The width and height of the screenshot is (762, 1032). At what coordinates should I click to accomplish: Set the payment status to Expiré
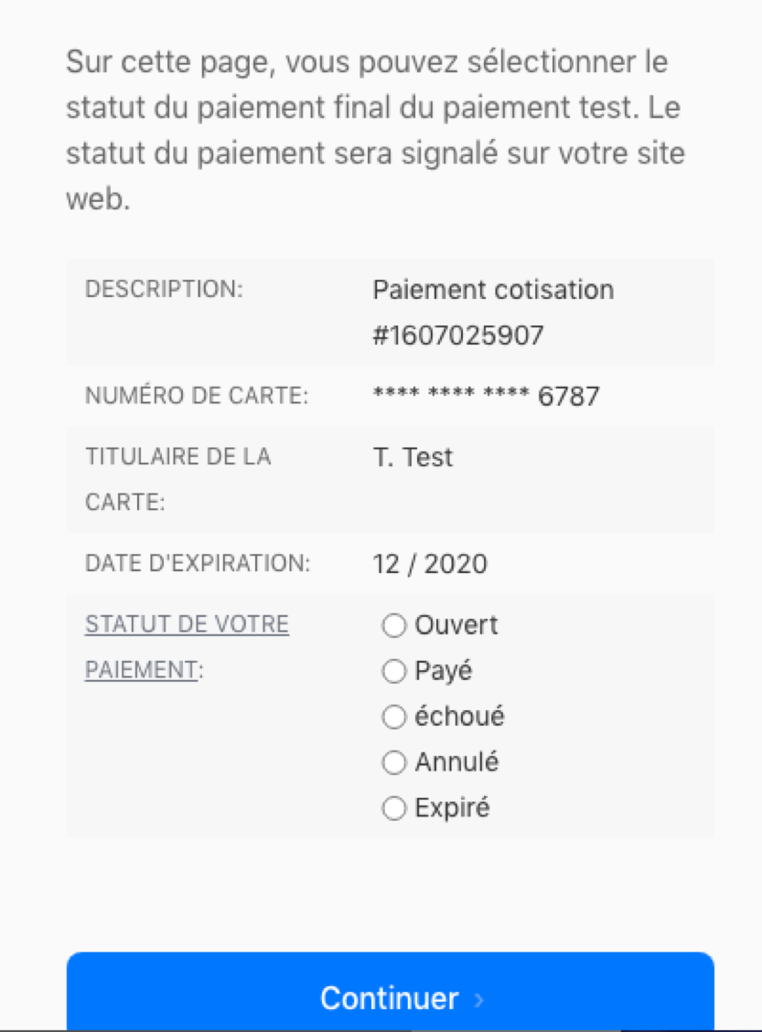click(x=393, y=809)
